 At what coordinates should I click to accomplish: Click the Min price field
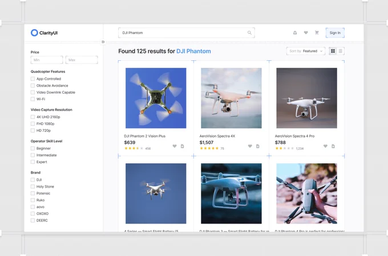coord(47,60)
